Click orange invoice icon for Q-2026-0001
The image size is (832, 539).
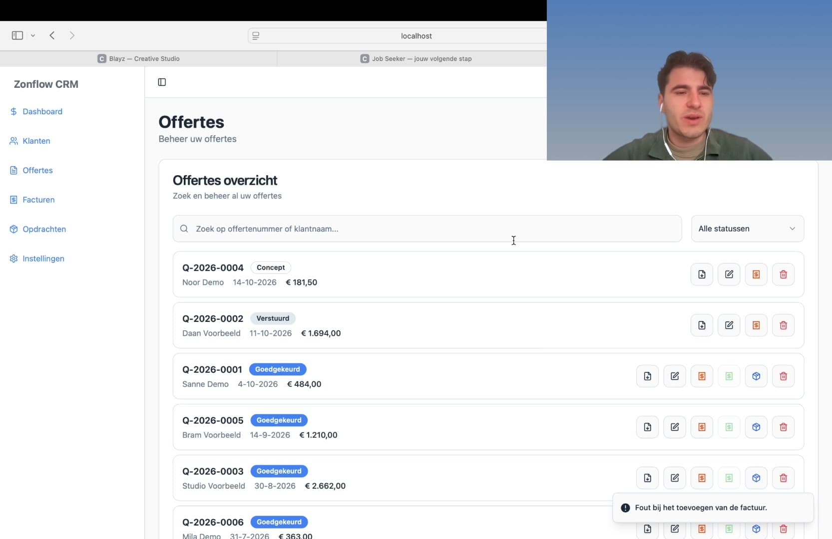(702, 376)
